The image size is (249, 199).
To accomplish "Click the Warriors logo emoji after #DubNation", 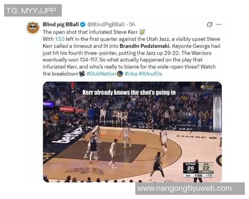I will click(x=120, y=74).
